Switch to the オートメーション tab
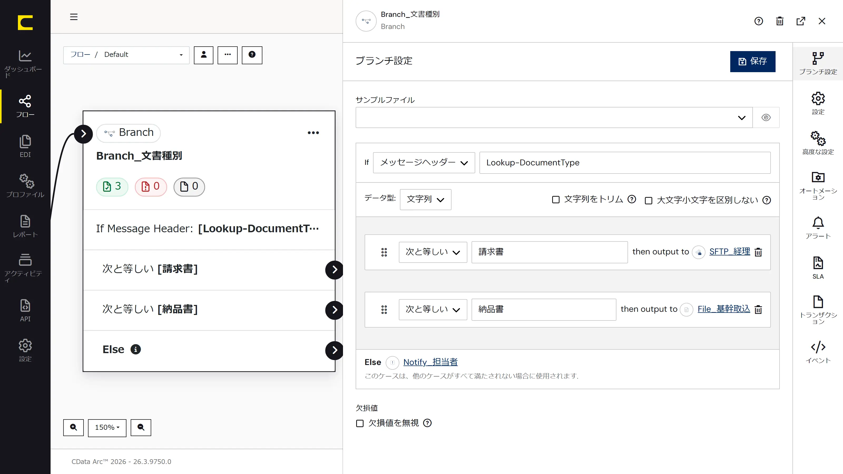843x474 pixels. pos(818,186)
